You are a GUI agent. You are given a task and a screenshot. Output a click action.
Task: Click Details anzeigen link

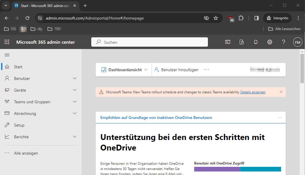point(253,92)
